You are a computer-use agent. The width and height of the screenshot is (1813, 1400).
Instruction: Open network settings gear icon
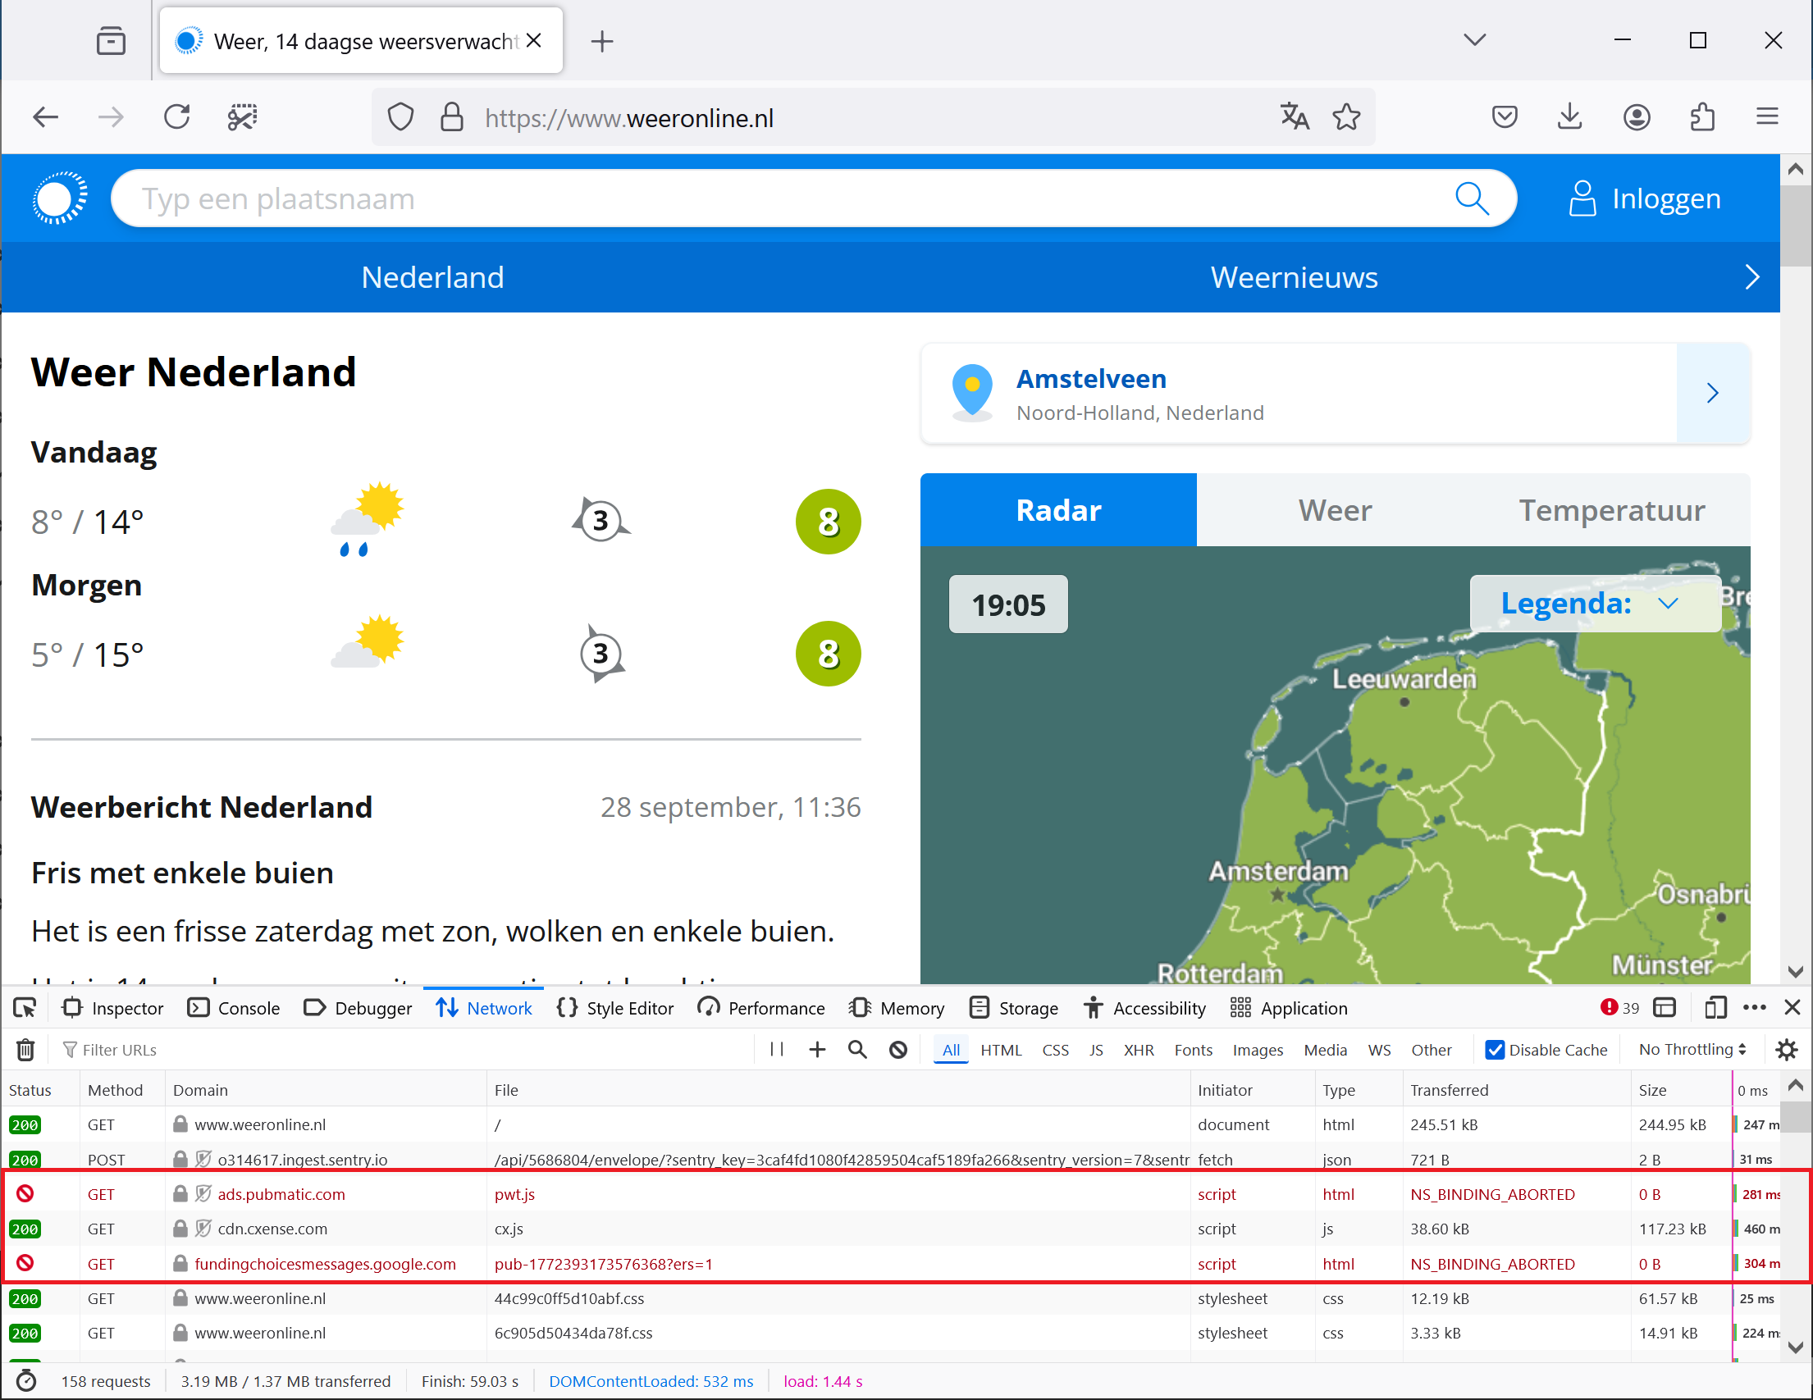point(1787,1050)
